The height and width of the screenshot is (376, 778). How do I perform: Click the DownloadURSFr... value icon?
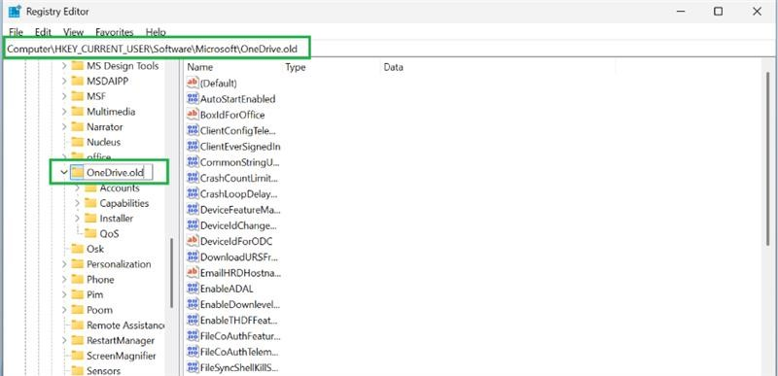pyautogui.click(x=193, y=256)
